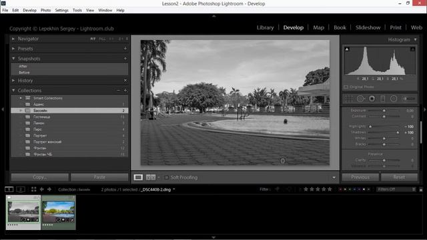The image size is (427, 240).
Task: Select the Red Eye Correction tool
Action: 372,99
